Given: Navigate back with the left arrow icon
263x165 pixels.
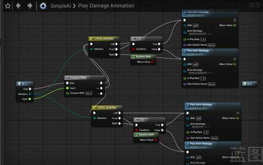Looking at the screenshot, I should click(x=18, y=6).
